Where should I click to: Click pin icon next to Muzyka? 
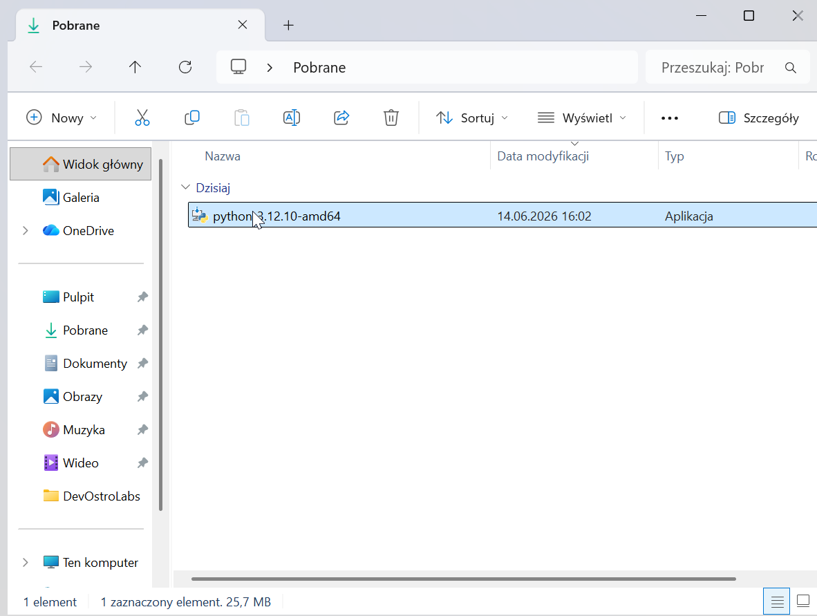pyautogui.click(x=142, y=430)
